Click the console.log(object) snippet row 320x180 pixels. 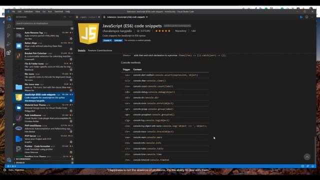165,120
